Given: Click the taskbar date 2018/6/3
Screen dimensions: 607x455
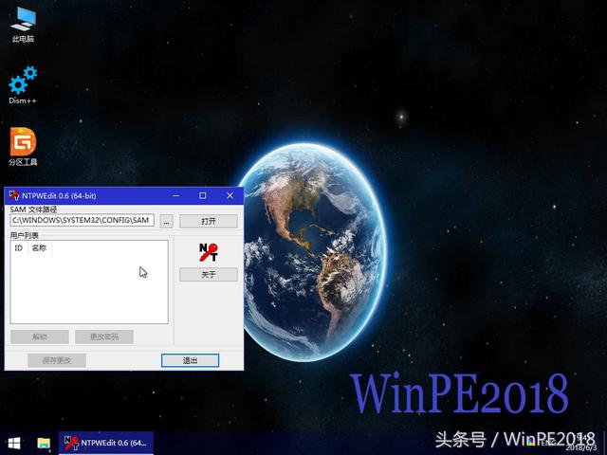Looking at the screenshot, I should tap(581, 448).
